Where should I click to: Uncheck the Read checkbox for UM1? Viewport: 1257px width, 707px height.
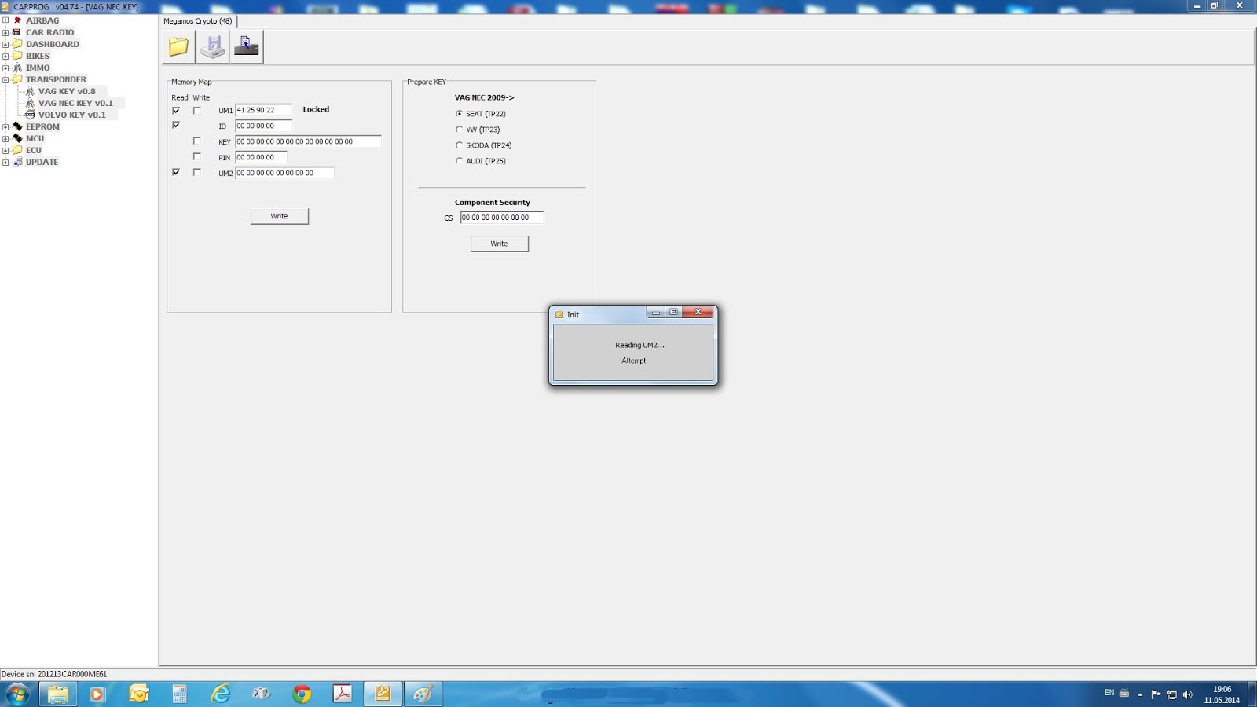point(176,110)
